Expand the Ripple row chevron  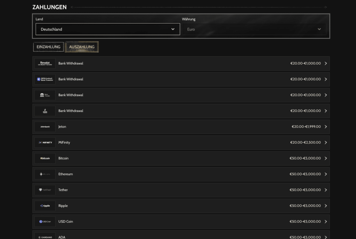[325, 206]
